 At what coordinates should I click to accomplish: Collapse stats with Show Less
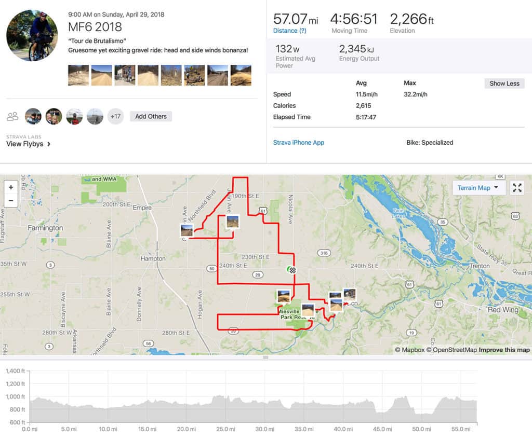[x=504, y=84]
